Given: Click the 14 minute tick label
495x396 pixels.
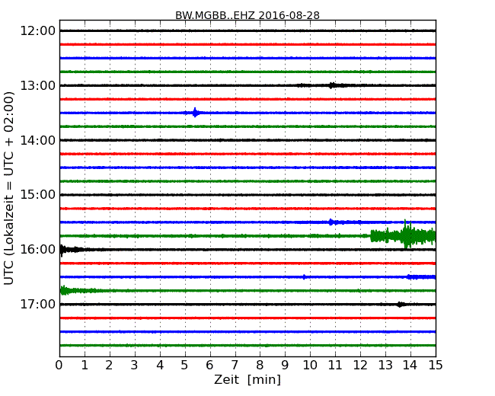Looking at the screenshot, I should [410, 366].
